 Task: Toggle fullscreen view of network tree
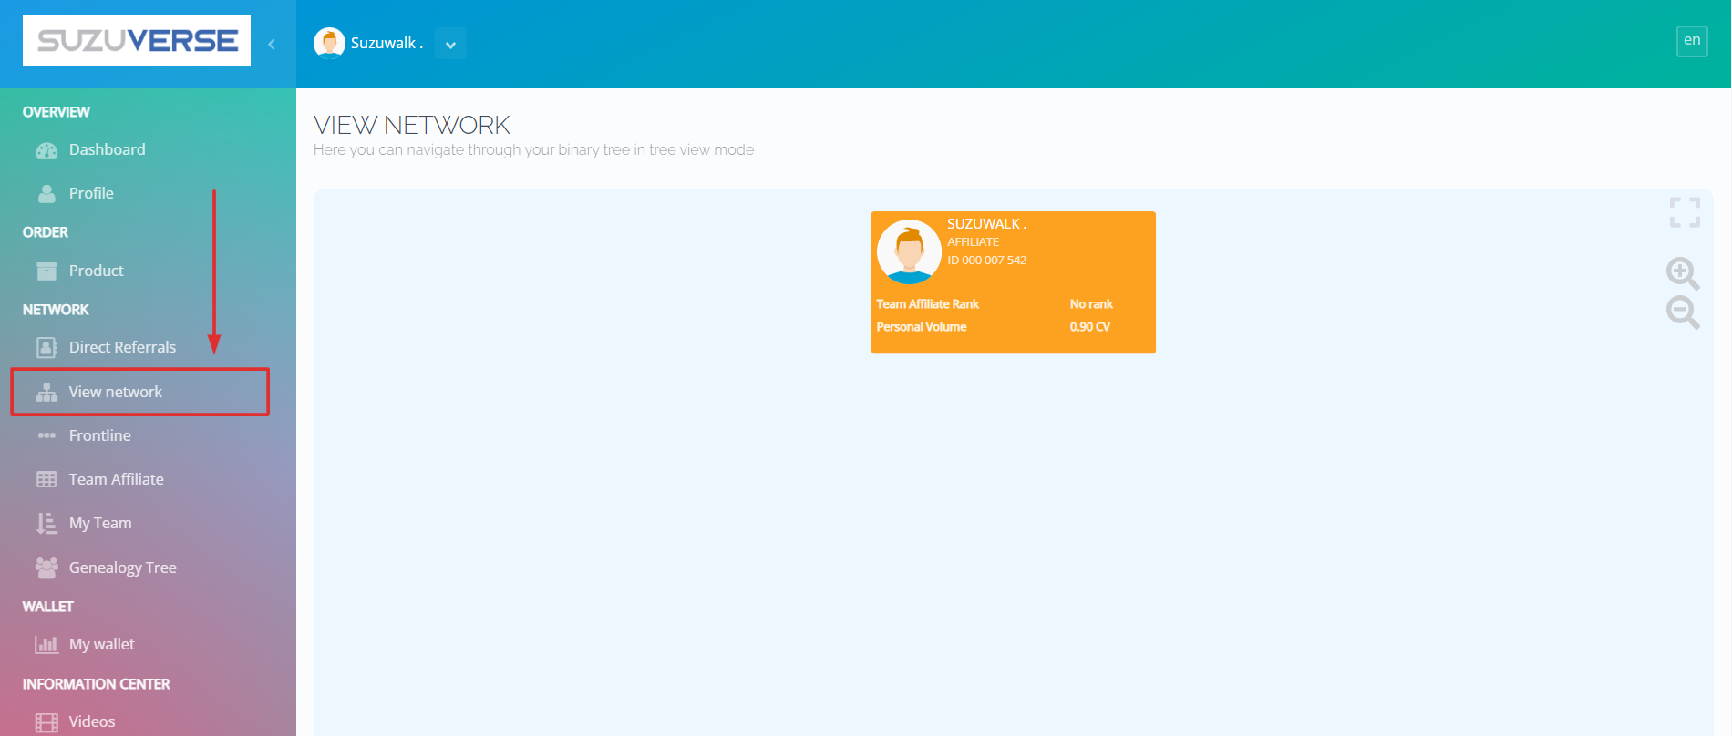pos(1685,212)
